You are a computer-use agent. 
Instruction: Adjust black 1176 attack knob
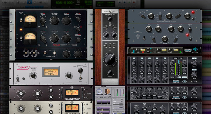point(51,90)
